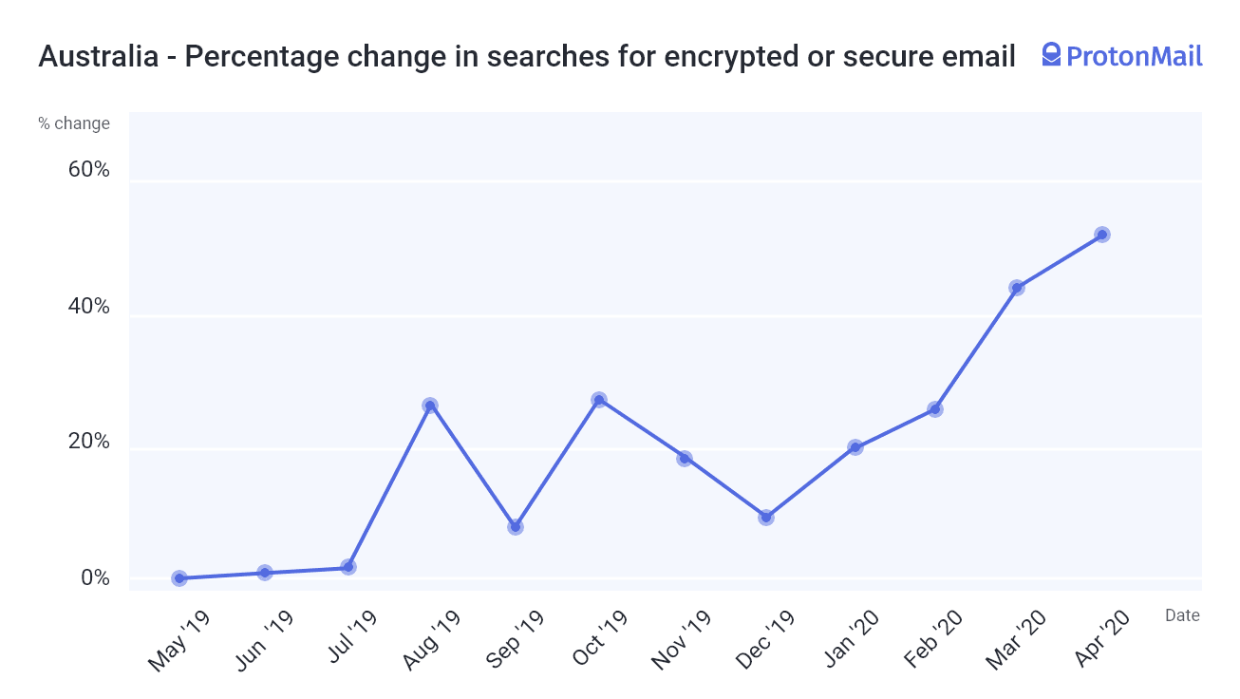This screenshot has width=1240, height=699.
Task: Click the Mar '20 data point
Action: tap(1017, 288)
